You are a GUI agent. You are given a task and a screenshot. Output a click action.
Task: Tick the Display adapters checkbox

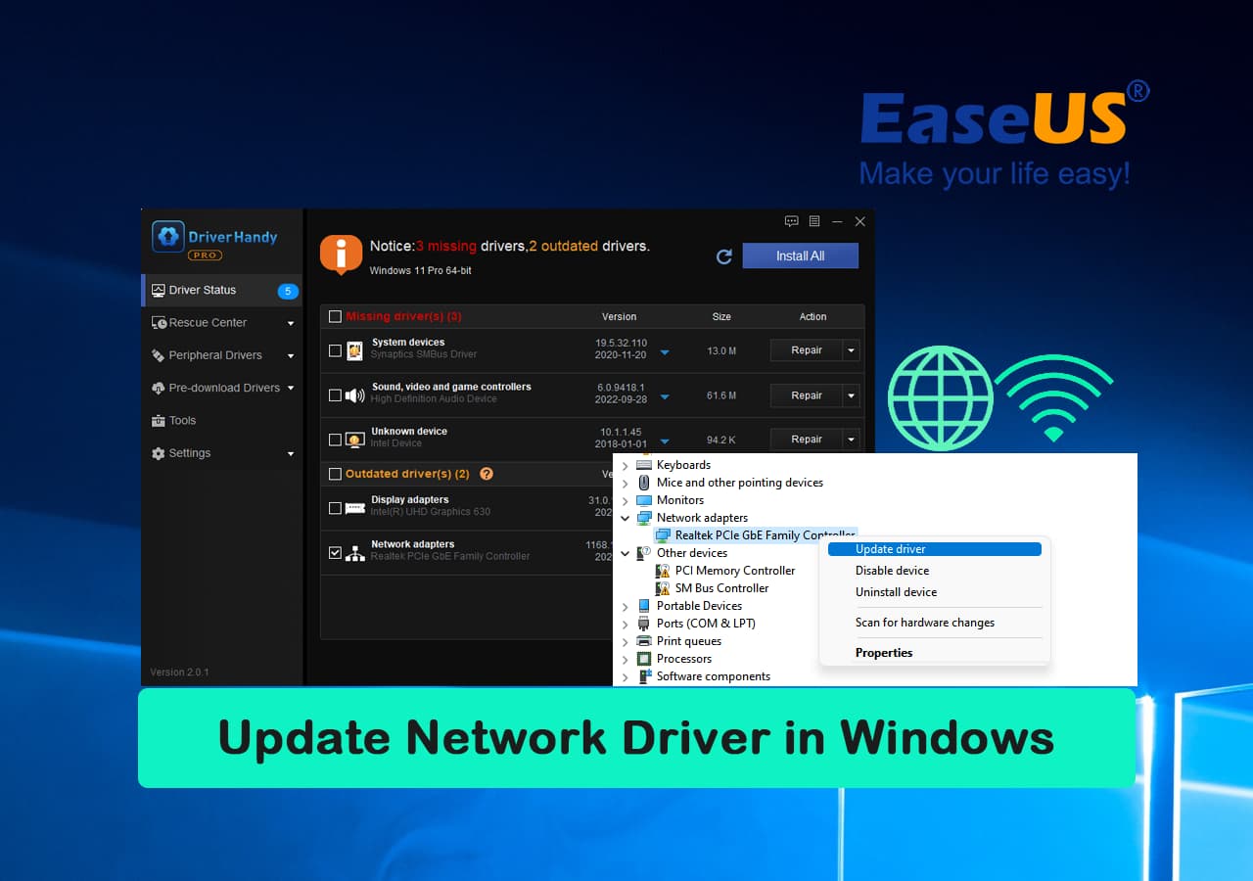[x=336, y=508]
